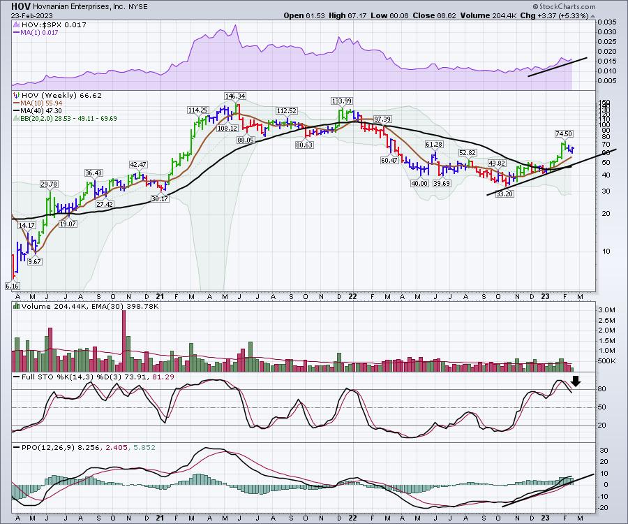Viewport: 628px width, 524px height.
Task: Select the 6.16 starting low label
Action: click(12, 286)
